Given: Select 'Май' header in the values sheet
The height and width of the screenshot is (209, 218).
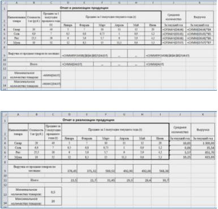Looking at the screenshot, I should [x=142, y=138].
